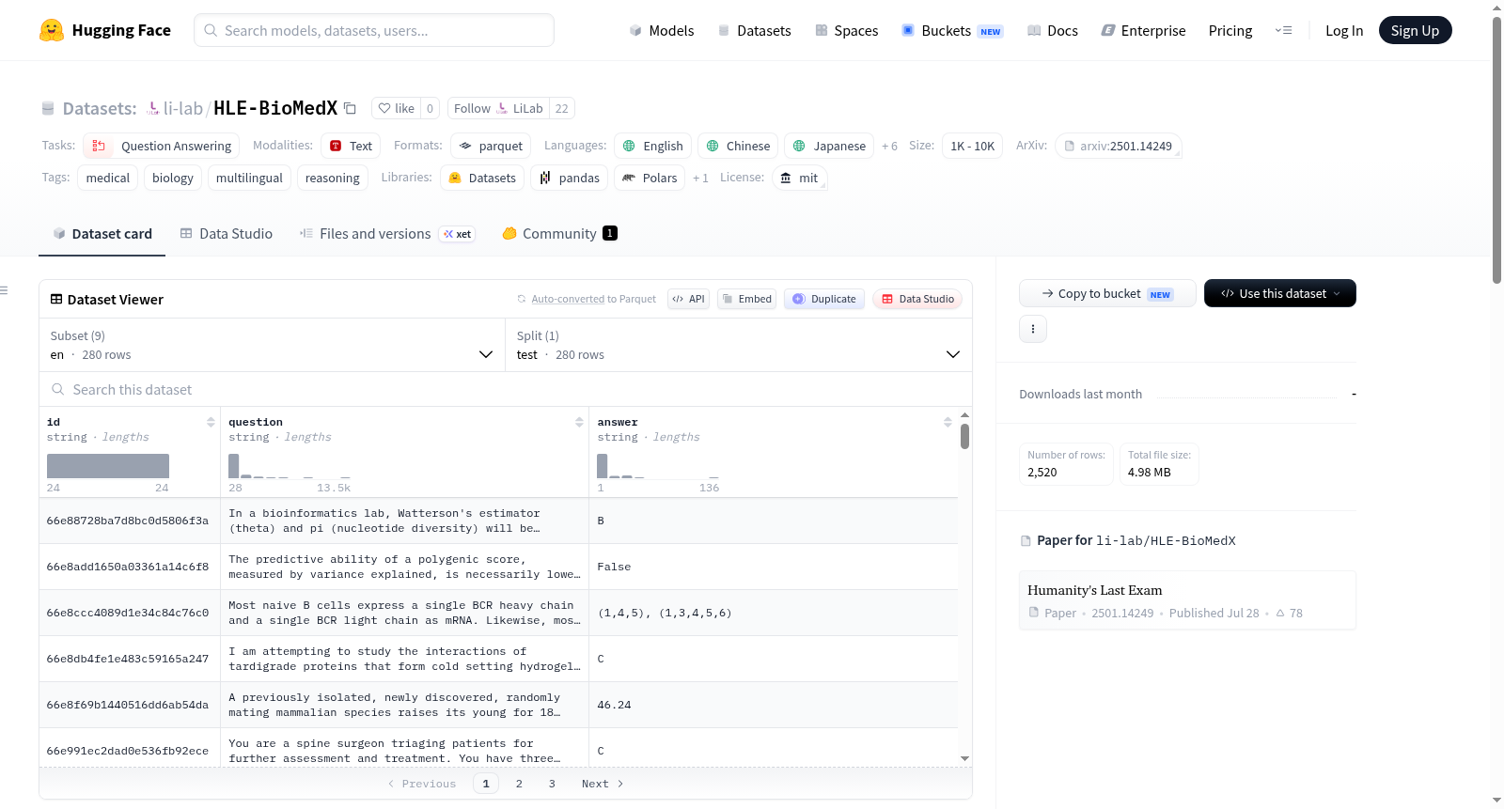Click Next page in pagination
The height and width of the screenshot is (809, 1504).
click(603, 784)
